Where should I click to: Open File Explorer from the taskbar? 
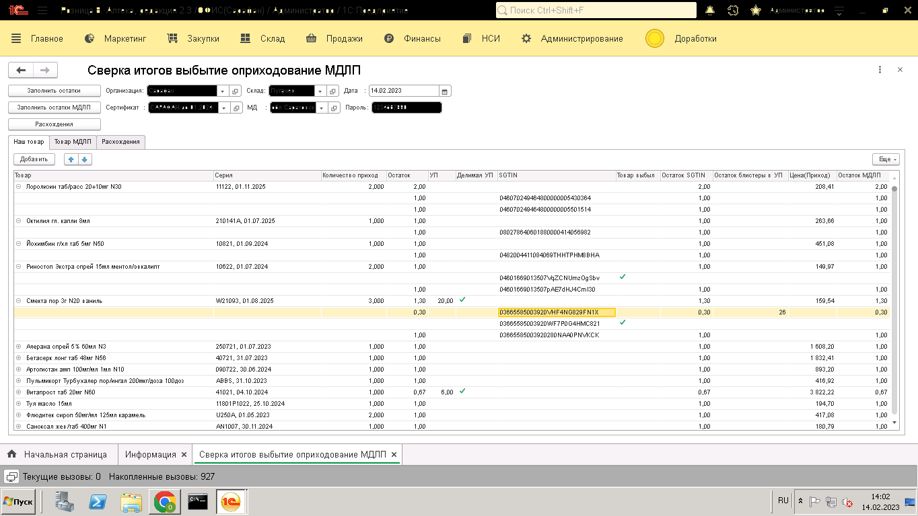(131, 502)
